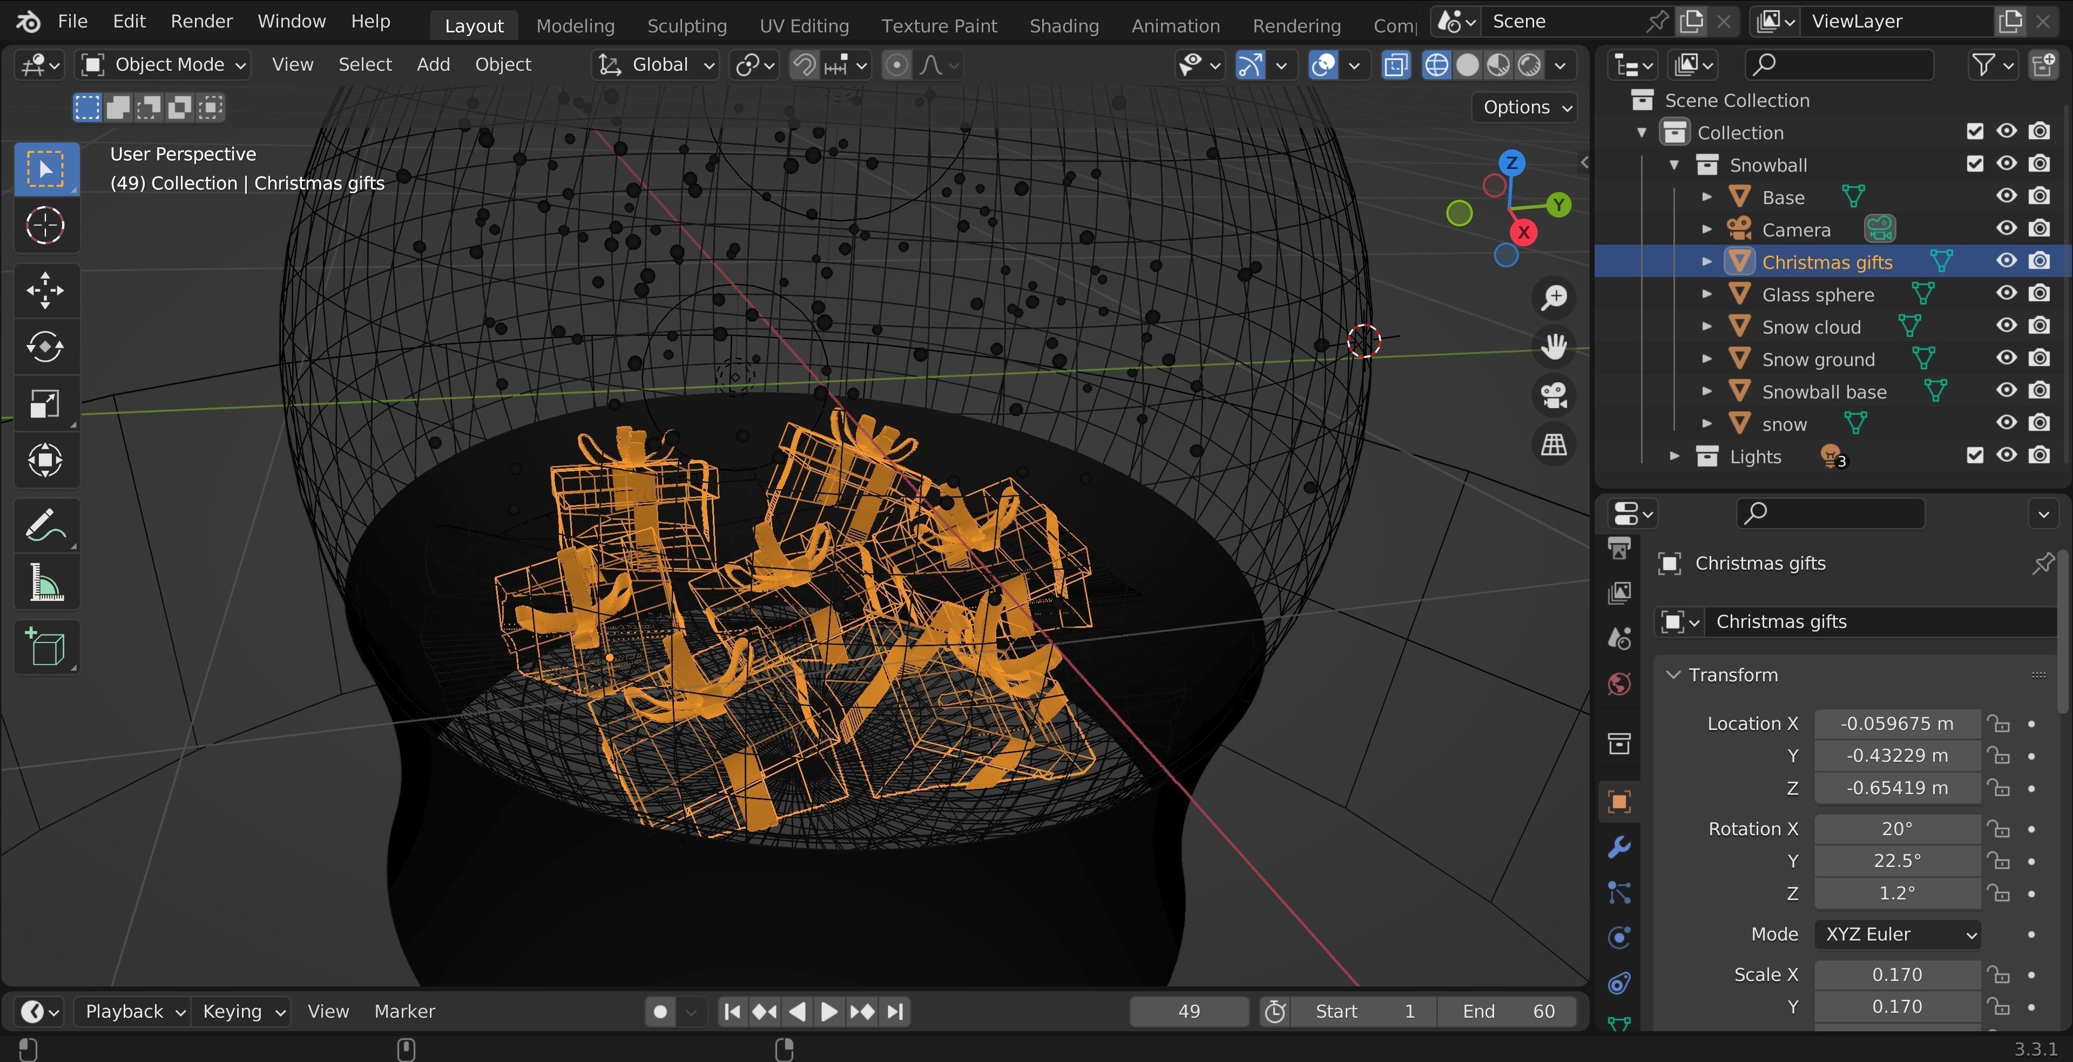
Task: Click the Scale X value 0.170
Action: click(1897, 975)
